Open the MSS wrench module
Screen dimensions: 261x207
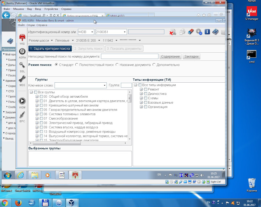tap(22, 81)
